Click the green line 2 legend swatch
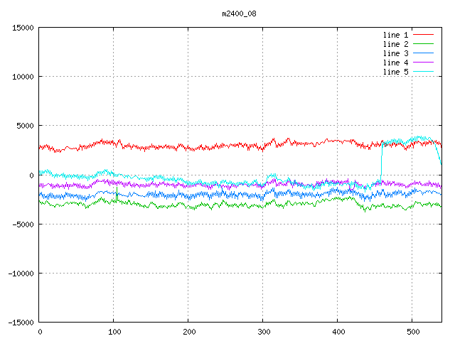The image size is (455, 341). 424,44
